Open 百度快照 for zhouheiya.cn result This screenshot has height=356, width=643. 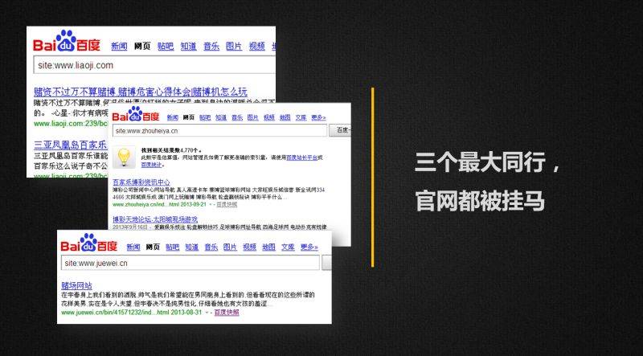pos(227,204)
